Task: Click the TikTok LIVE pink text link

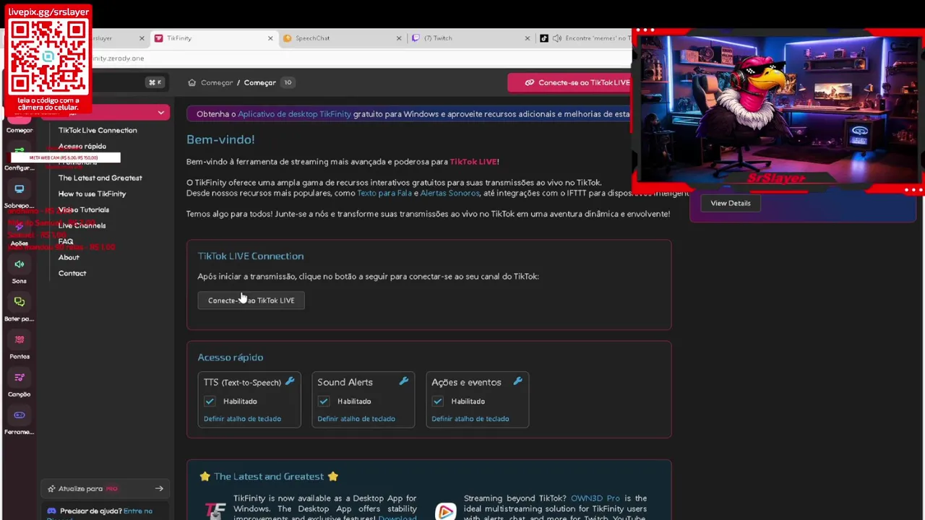Action: (473, 162)
